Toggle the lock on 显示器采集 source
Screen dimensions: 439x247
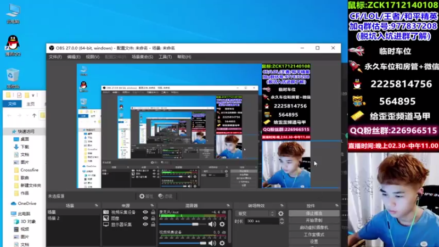[153, 224]
